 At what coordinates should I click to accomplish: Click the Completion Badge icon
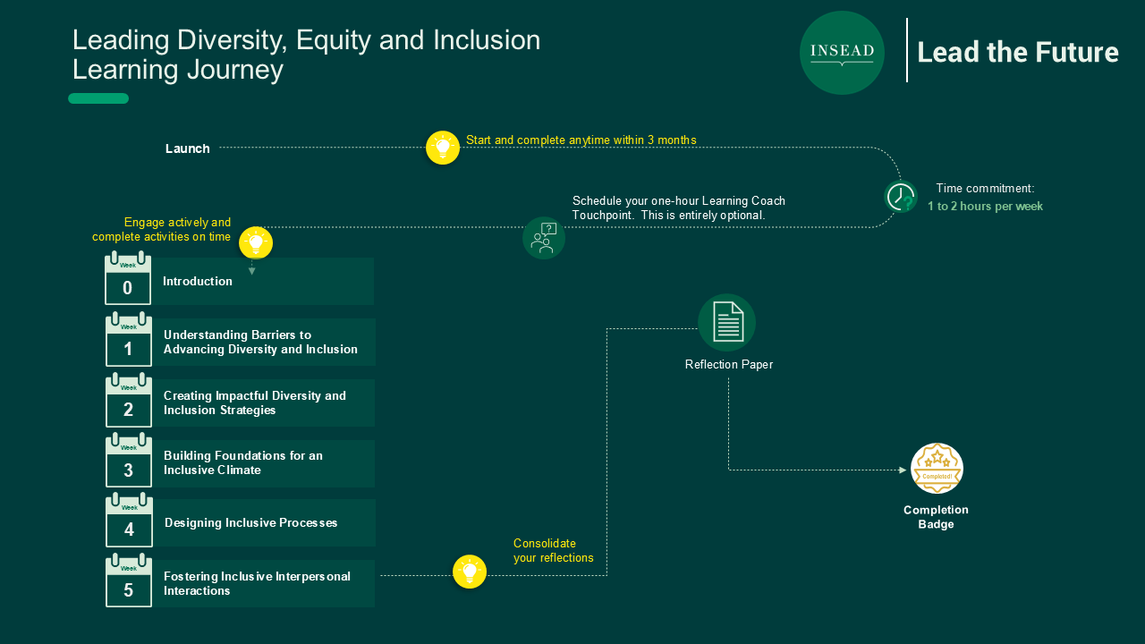click(937, 469)
